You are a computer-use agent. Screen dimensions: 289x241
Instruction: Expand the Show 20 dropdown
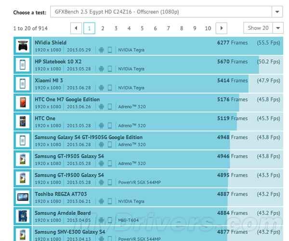pos(278,28)
